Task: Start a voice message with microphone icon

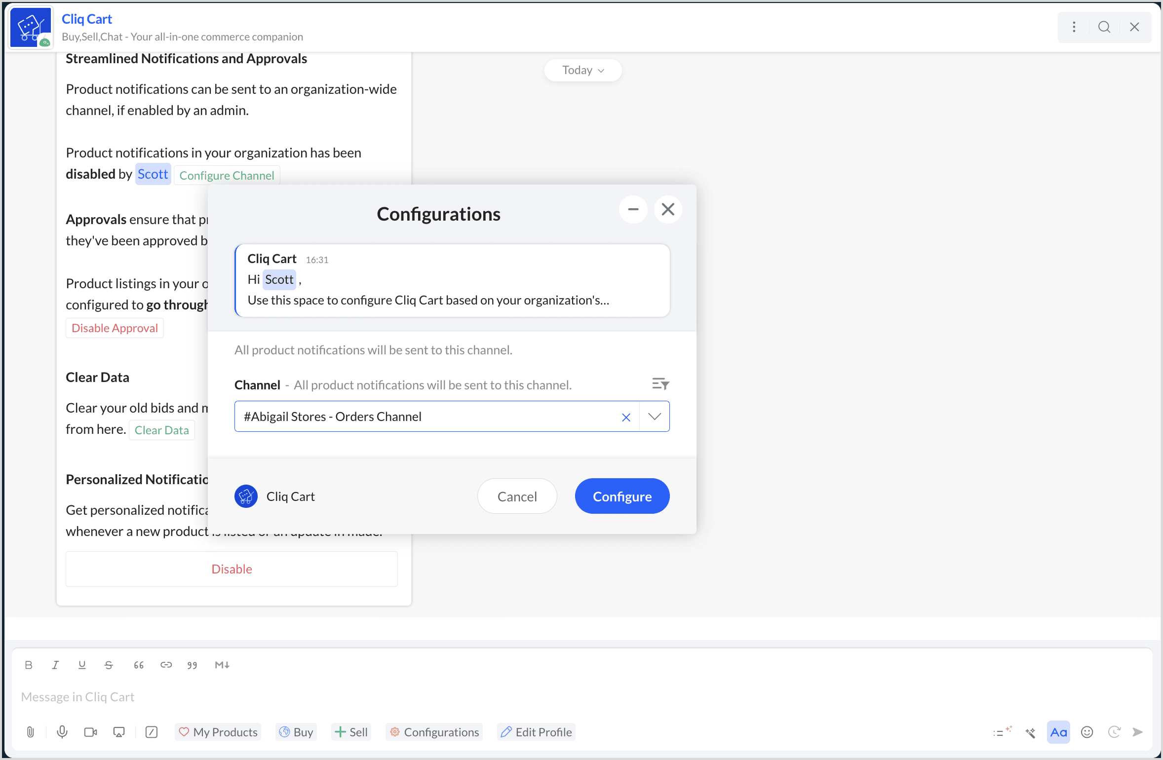Action: point(62,732)
